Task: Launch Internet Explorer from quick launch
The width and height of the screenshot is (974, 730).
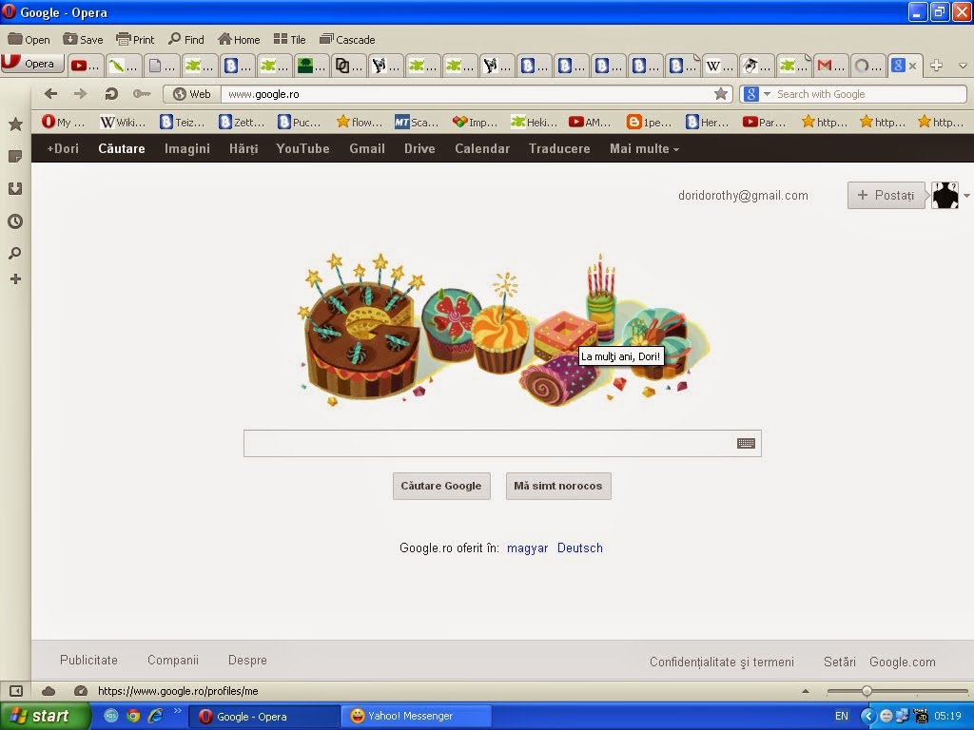Action: click(x=155, y=716)
